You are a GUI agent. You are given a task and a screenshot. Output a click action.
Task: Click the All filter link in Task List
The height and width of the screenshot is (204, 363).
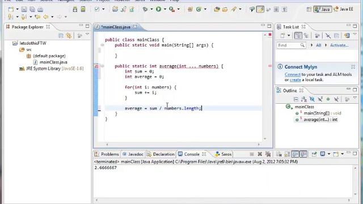click(x=319, y=45)
